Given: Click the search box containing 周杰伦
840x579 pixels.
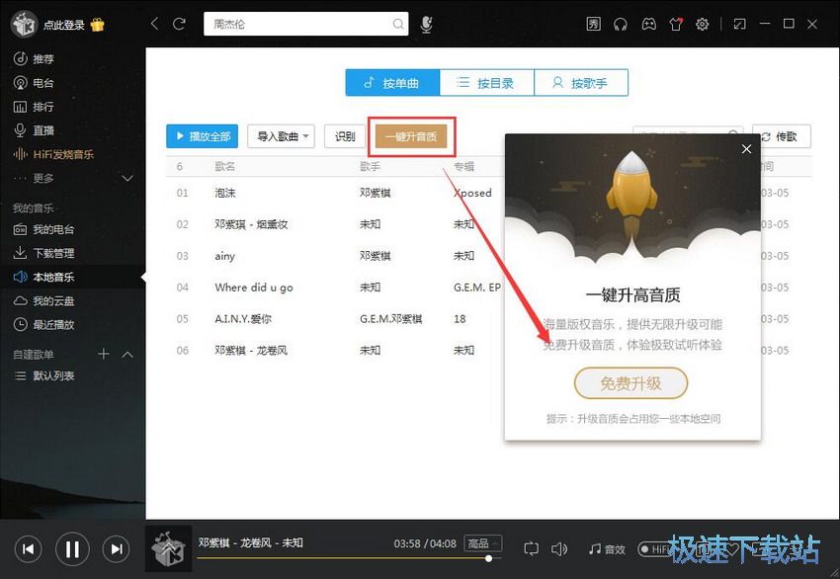Looking at the screenshot, I should point(306,24).
